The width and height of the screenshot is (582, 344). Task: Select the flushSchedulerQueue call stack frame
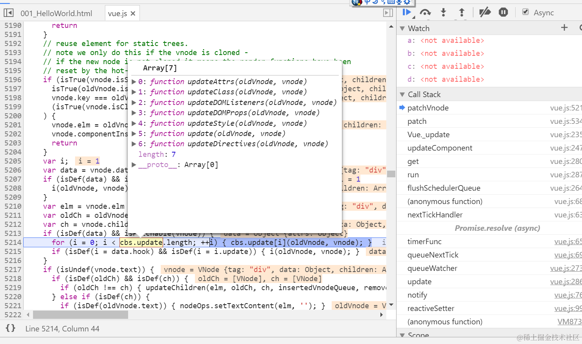tap(489, 188)
